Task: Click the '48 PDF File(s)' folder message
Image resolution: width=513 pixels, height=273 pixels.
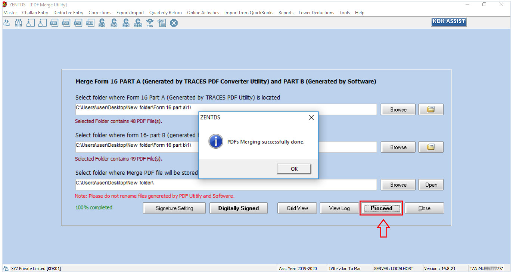Action: coord(119,121)
